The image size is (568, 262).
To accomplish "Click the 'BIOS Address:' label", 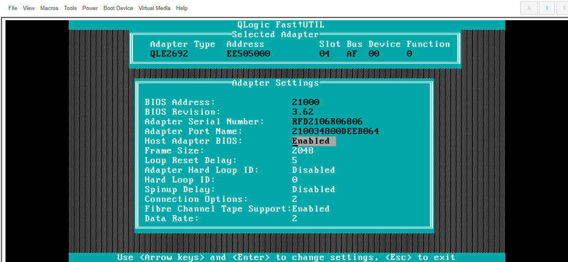I will 180,102.
